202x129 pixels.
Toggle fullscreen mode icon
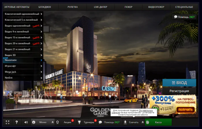8,122
